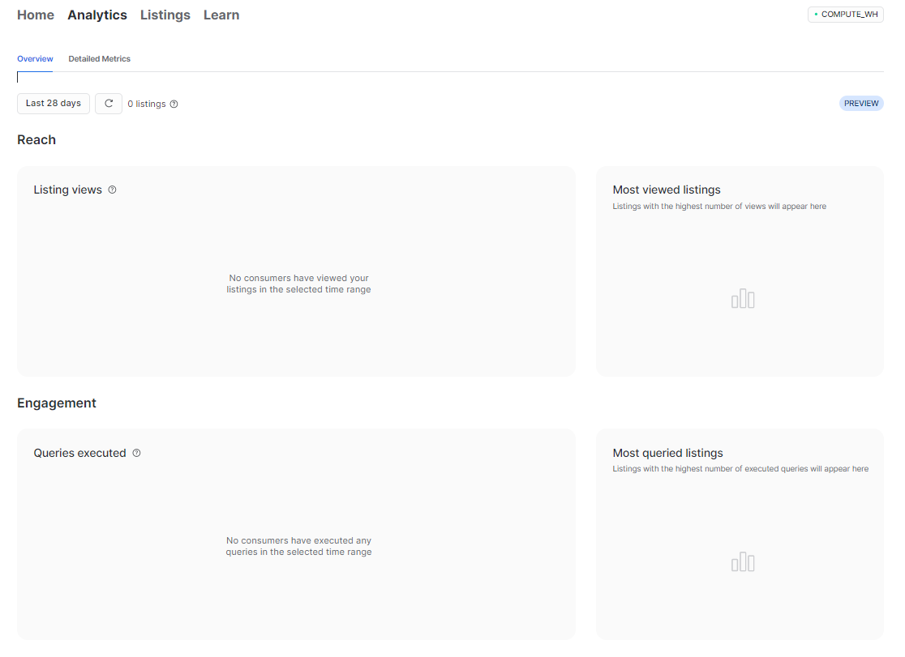Click the help icon next to Listing views
Screen dimensions: 905x657
pyautogui.click(x=112, y=189)
